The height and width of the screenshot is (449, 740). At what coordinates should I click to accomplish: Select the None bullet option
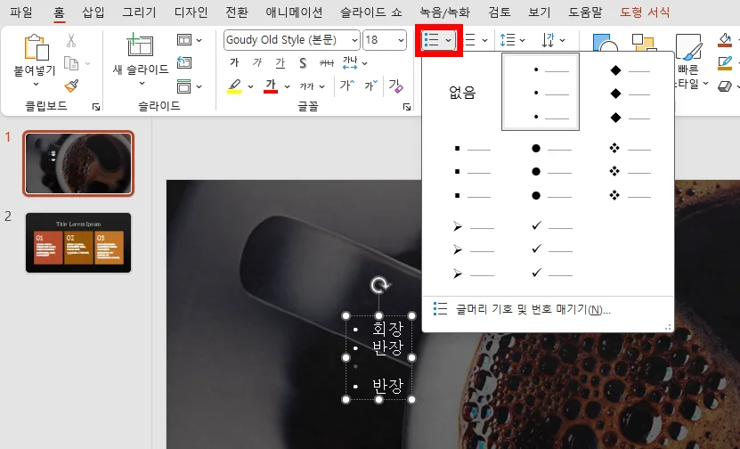(x=462, y=92)
